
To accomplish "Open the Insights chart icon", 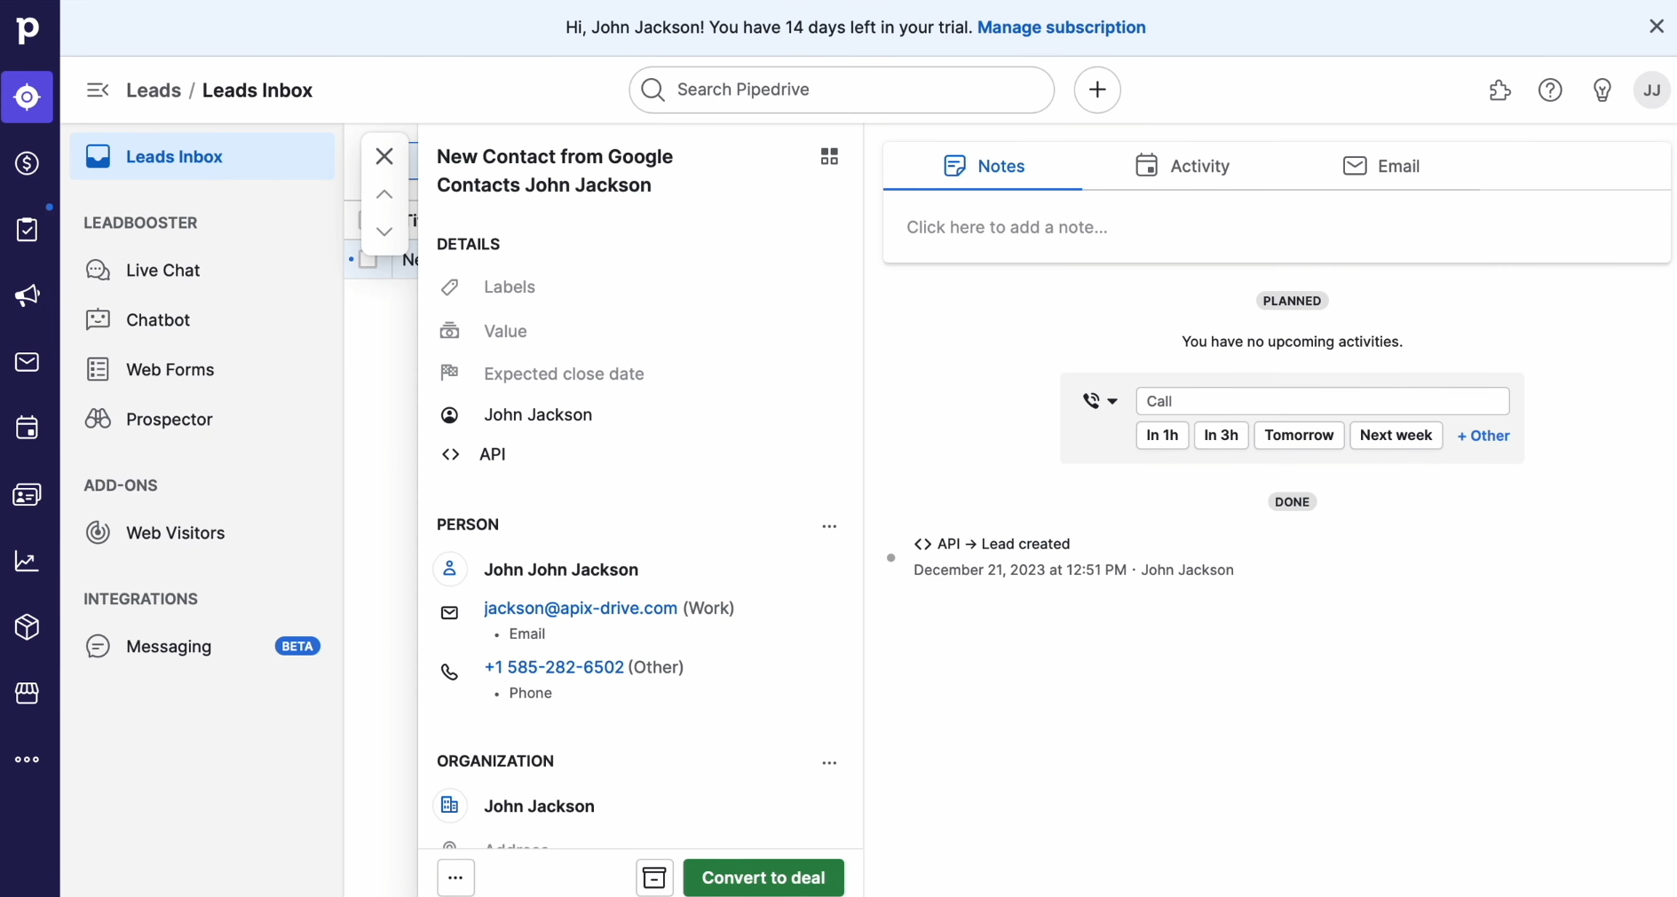I will click(x=26, y=562).
